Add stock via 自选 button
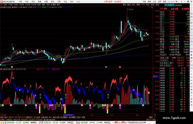 (152, 5)
